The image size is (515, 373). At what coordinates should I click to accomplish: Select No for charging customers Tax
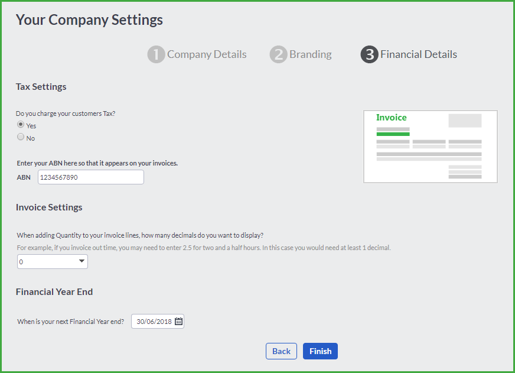tap(21, 137)
